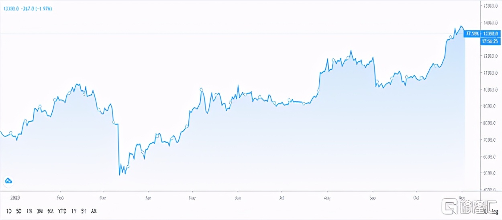Show the 1Y time range
Image resolution: width=502 pixels, height=220 pixels.
tap(74, 211)
